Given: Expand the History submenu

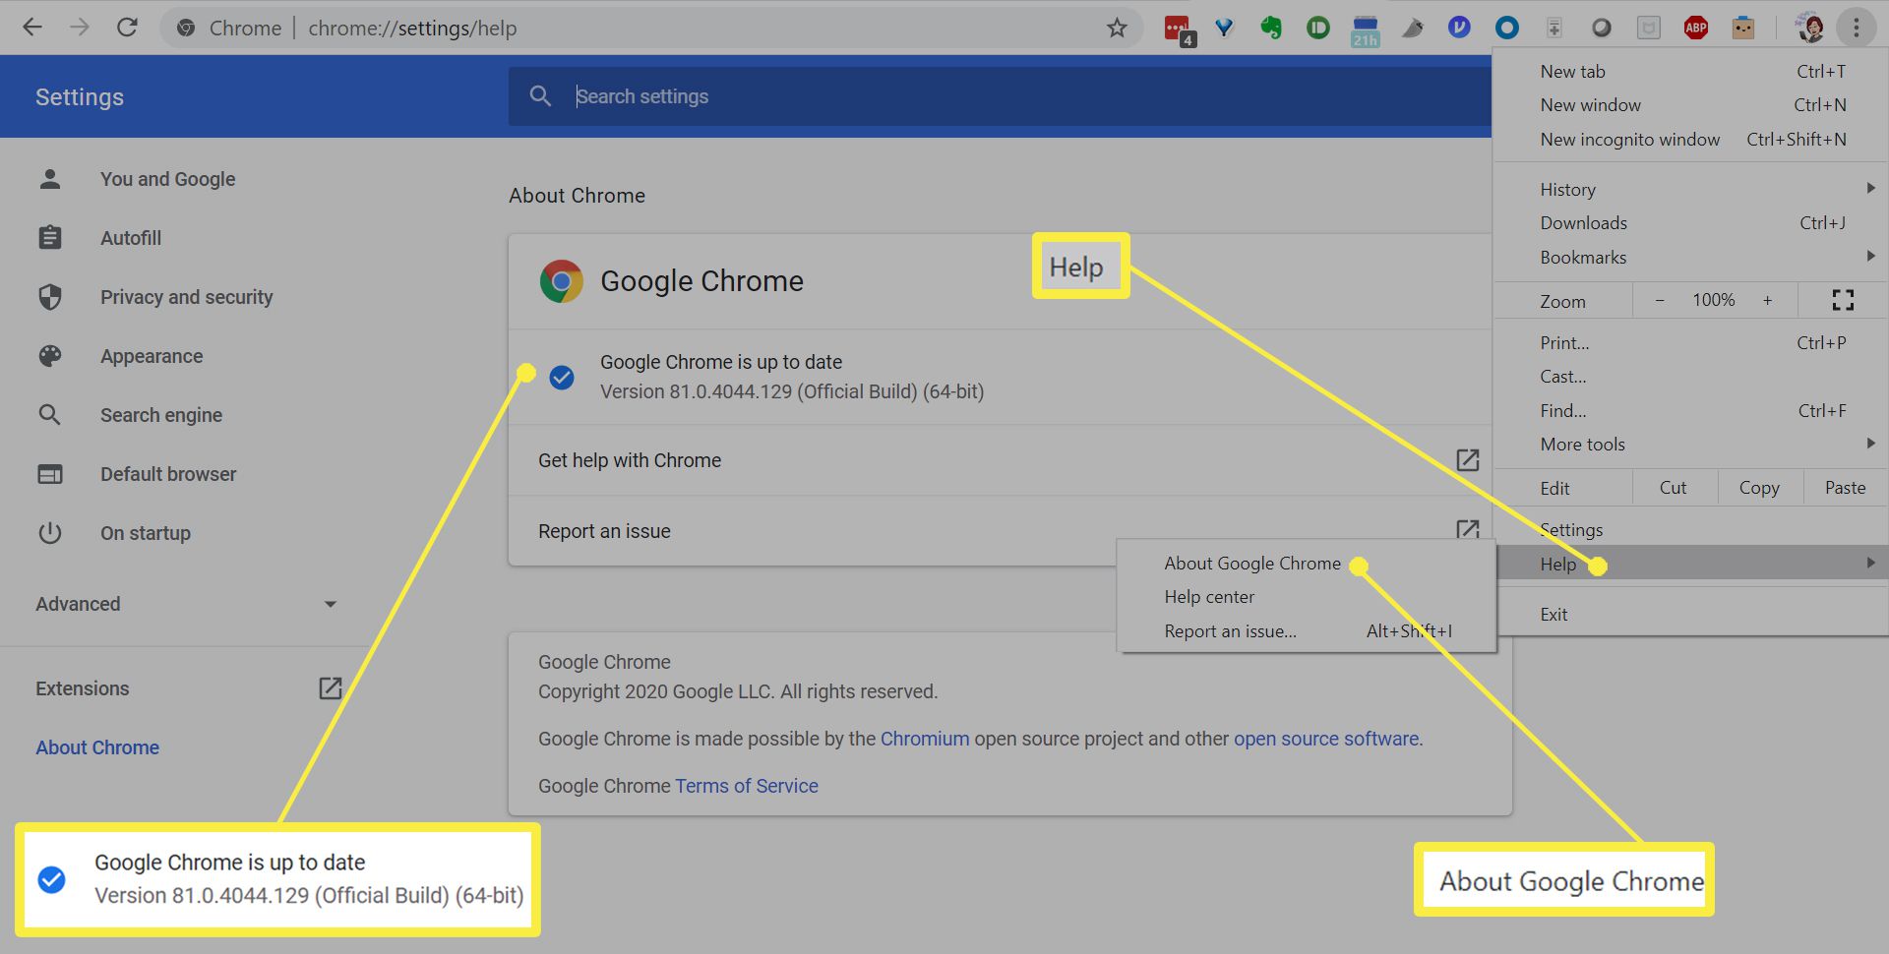Looking at the screenshot, I should coord(1691,189).
